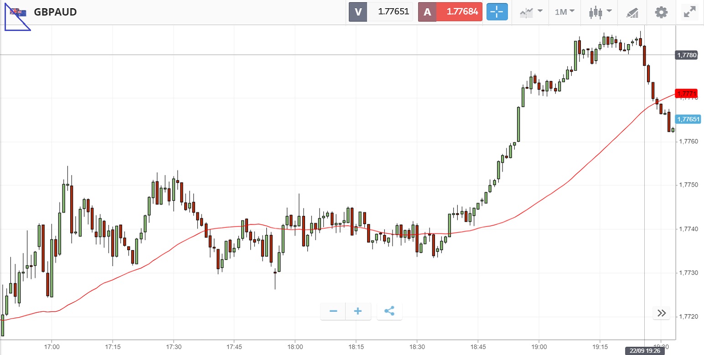Open the indicators dropdown menu
Image resolution: width=704 pixels, height=355 pixels.
[x=531, y=12]
